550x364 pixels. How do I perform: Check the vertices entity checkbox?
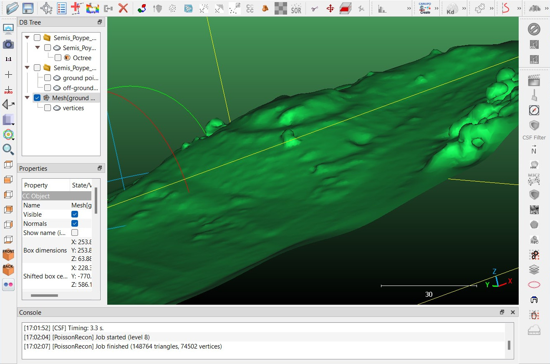[x=48, y=108]
